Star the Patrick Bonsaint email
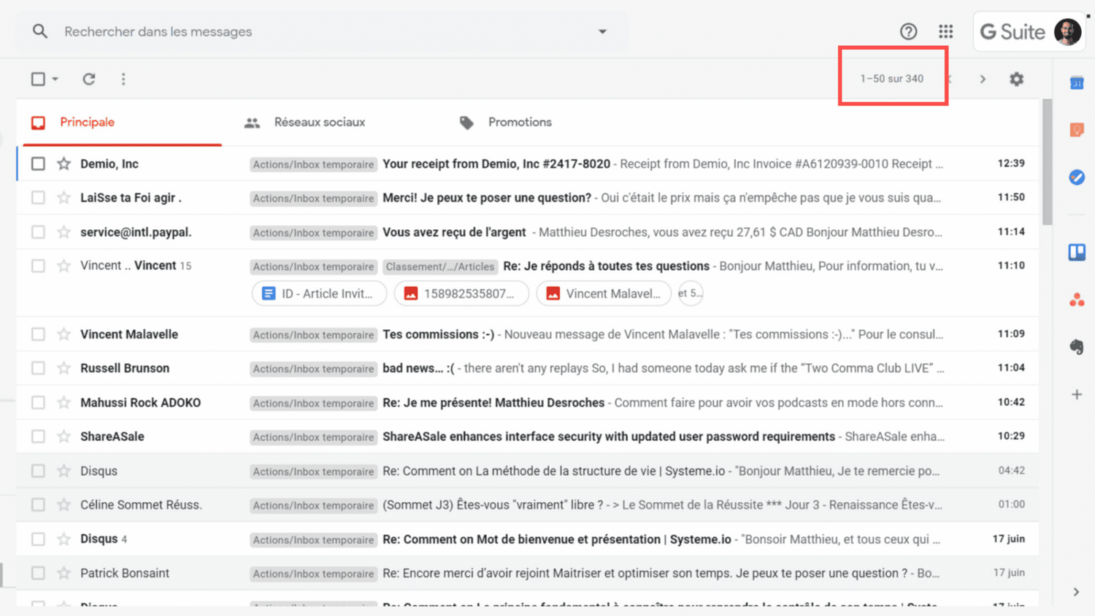 [64, 573]
